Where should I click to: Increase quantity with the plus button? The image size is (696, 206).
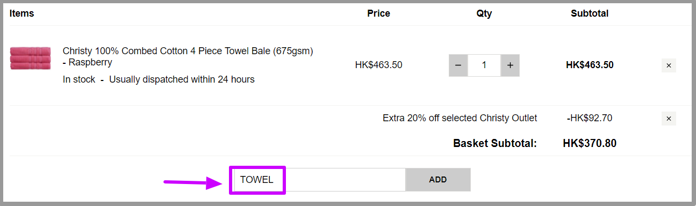510,65
